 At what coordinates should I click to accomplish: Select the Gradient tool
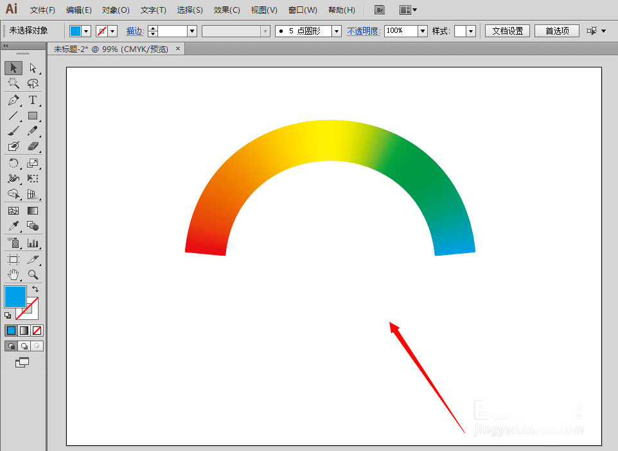coord(33,211)
